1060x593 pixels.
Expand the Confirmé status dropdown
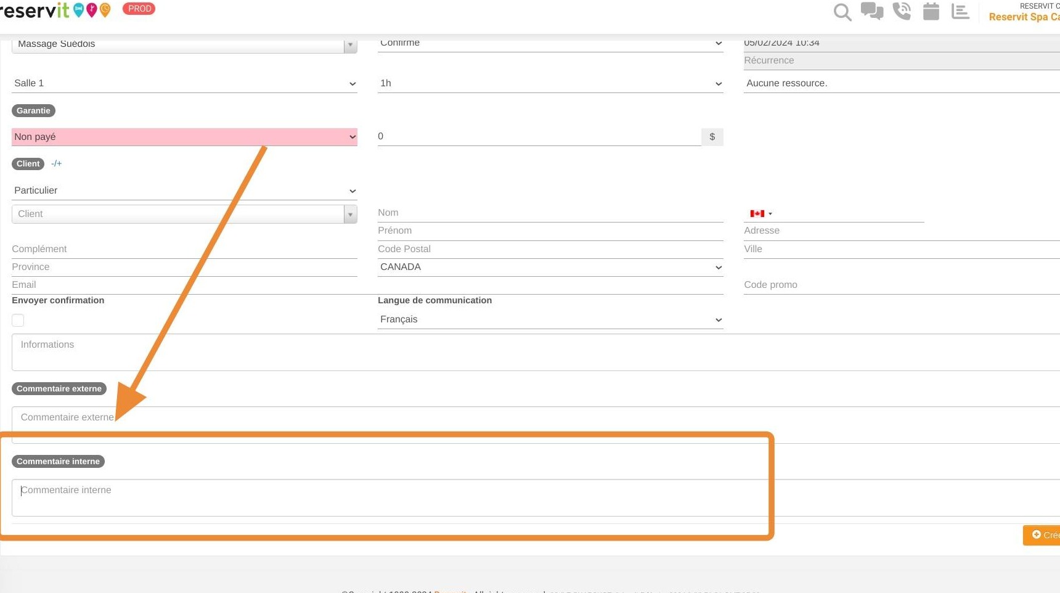pyautogui.click(x=550, y=44)
